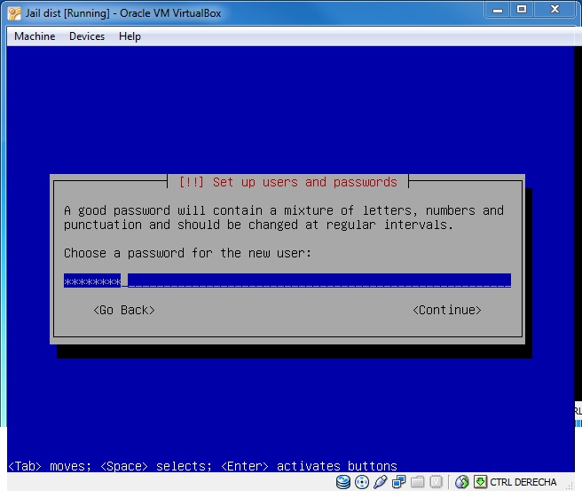
Task: Click the network adapters status icon
Action: [398, 482]
